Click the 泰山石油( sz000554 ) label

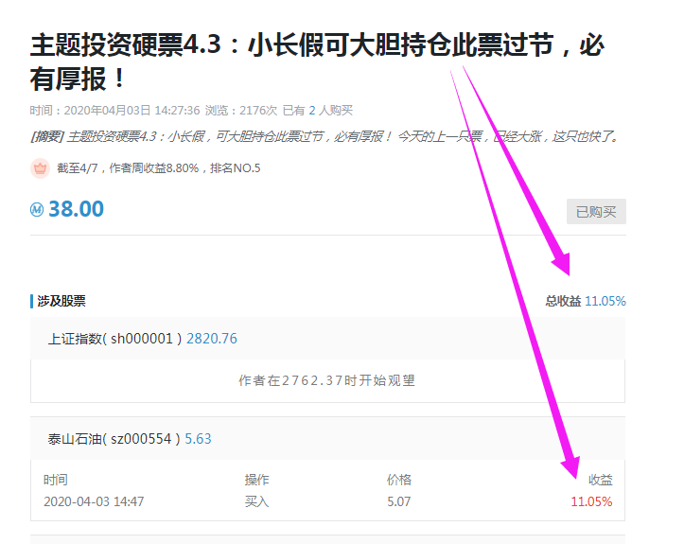click(114, 438)
